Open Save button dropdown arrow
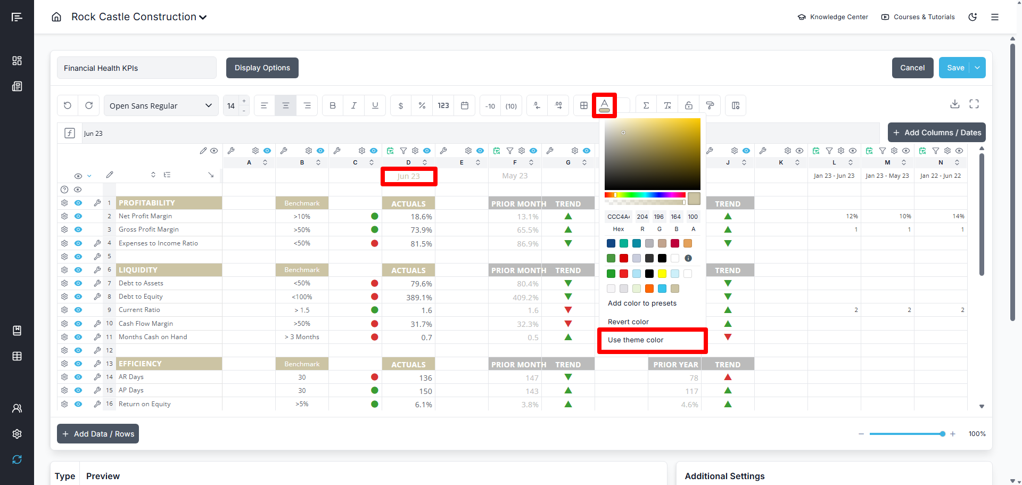 pyautogui.click(x=977, y=68)
